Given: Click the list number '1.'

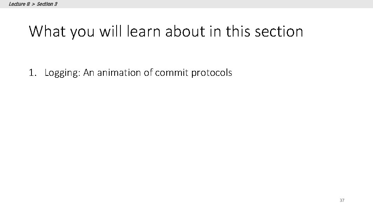Looking at the screenshot, I should point(32,73).
